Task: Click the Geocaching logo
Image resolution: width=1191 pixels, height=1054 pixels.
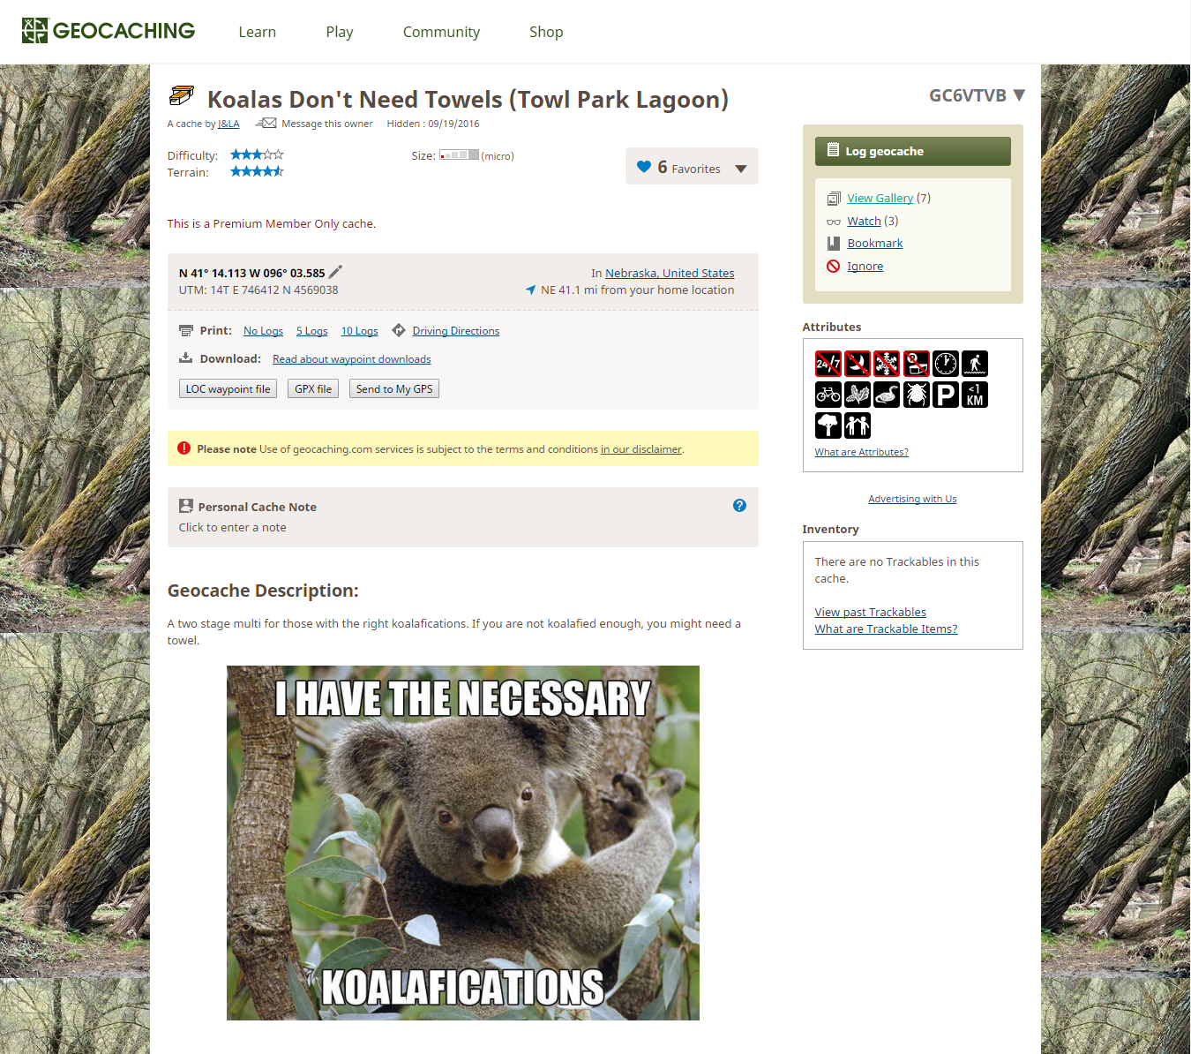Action: [x=109, y=31]
